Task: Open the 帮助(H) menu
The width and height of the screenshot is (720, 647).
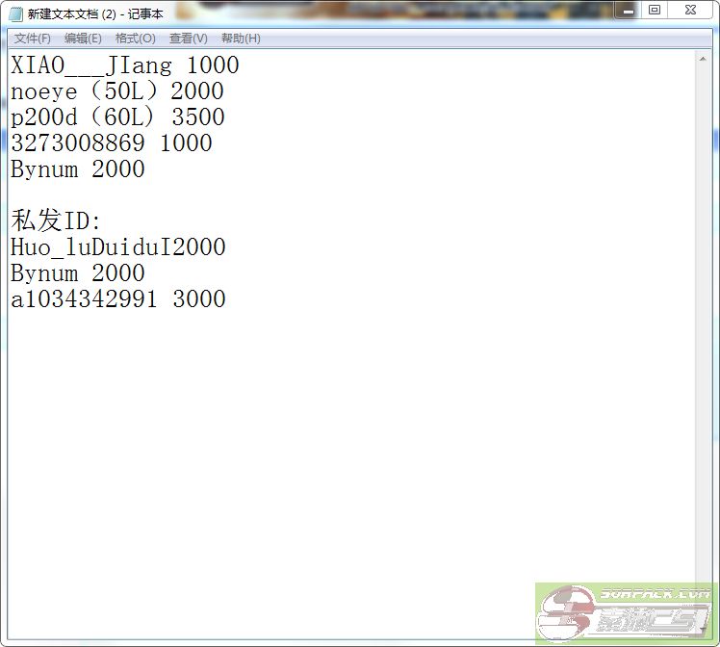Action: click(x=241, y=39)
